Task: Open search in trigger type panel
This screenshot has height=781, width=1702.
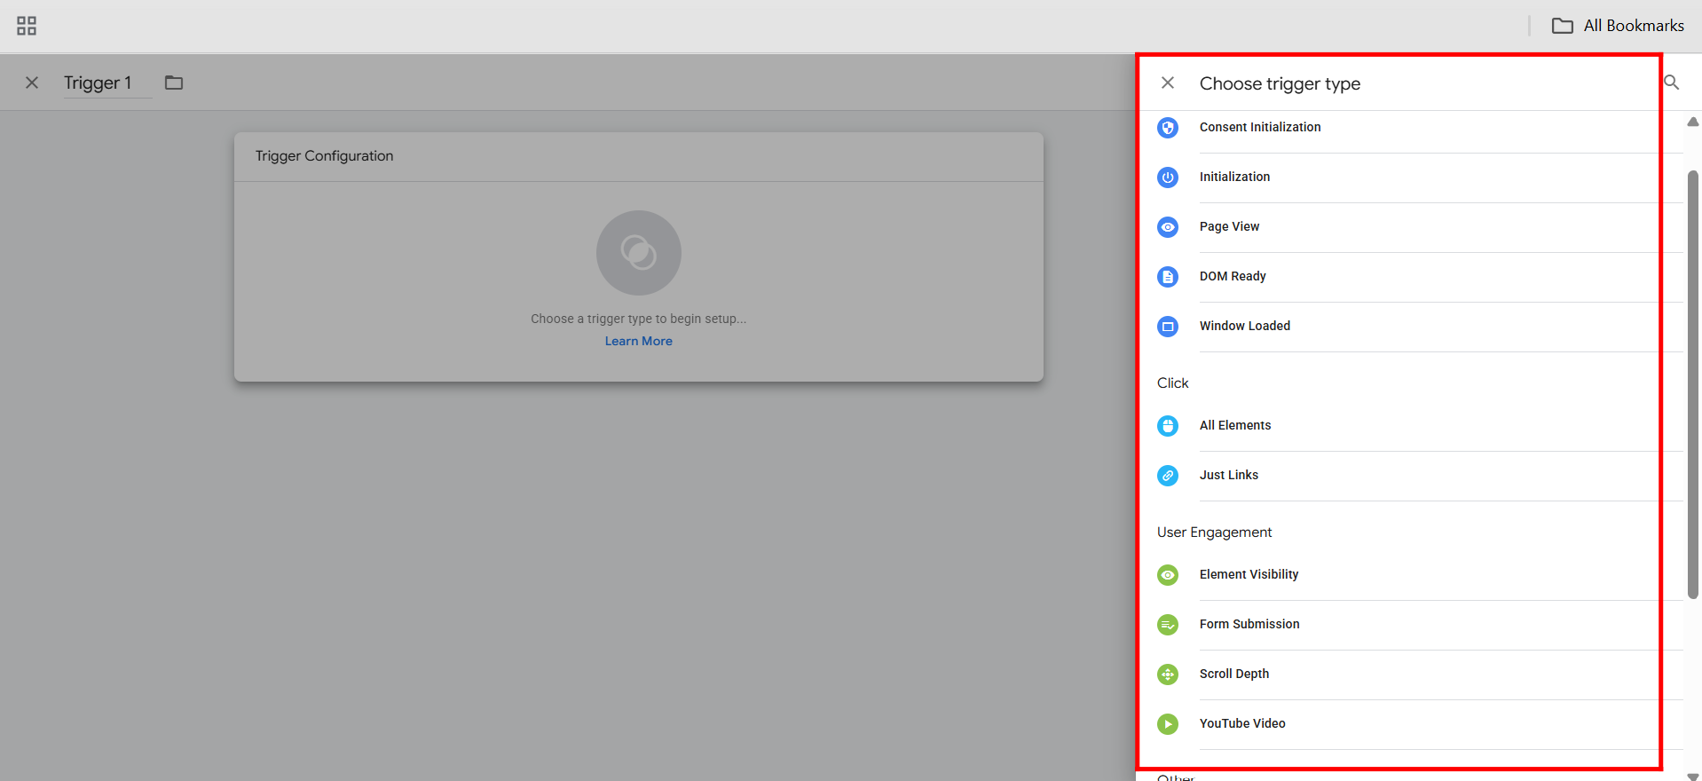Action: click(x=1672, y=83)
